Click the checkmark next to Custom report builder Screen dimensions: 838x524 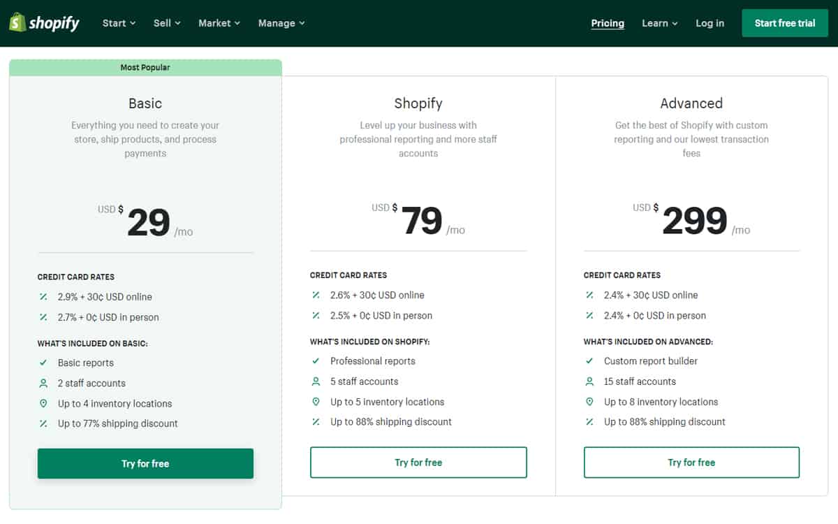point(589,361)
